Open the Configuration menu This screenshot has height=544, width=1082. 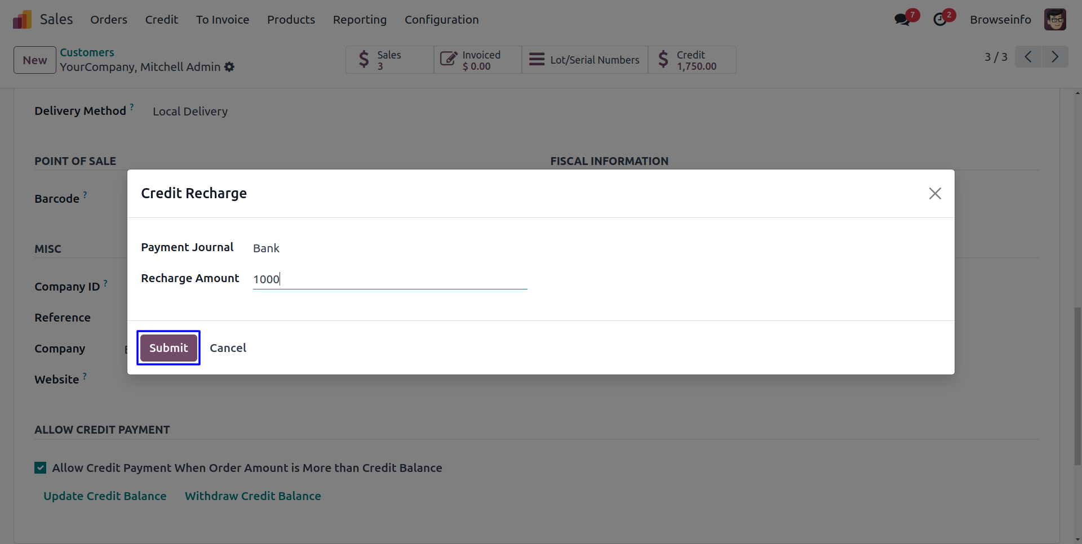[x=441, y=20]
